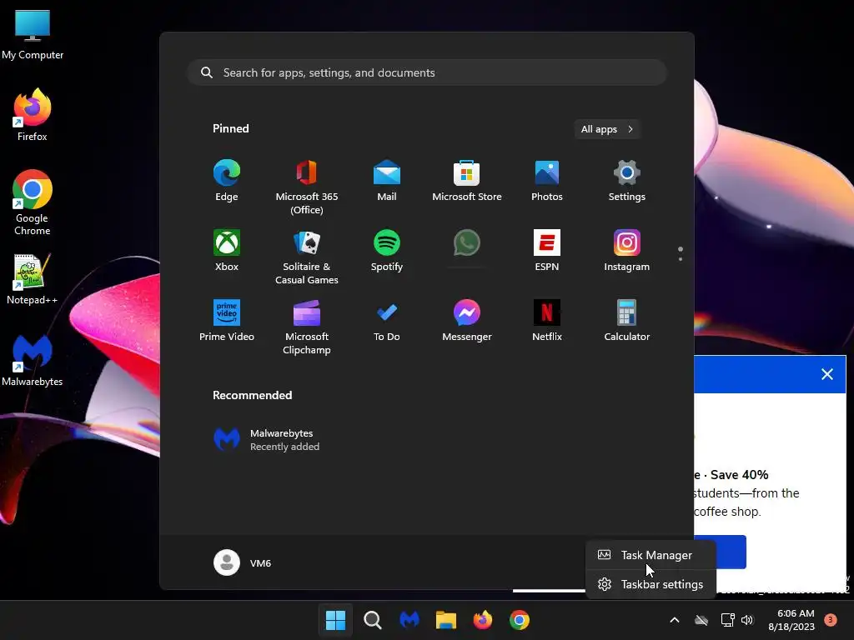Launch Microsoft 365 (Office) from pinned

pyautogui.click(x=307, y=187)
